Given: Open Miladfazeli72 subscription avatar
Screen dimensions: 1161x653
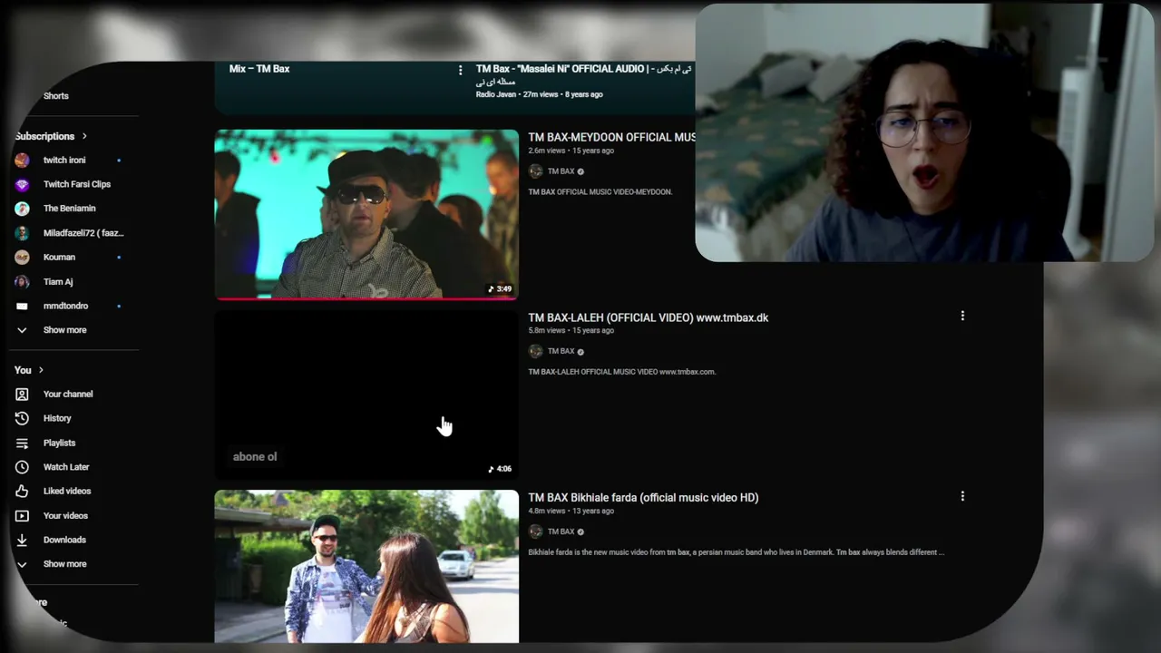Looking at the screenshot, I should (23, 233).
